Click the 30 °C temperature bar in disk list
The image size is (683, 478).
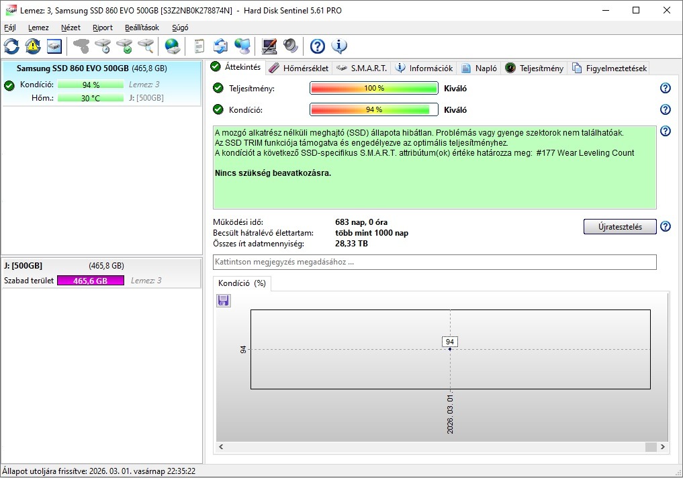point(91,98)
